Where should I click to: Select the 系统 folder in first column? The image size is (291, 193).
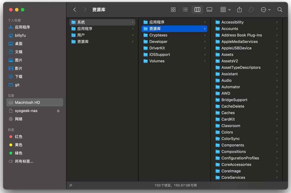click(x=81, y=22)
